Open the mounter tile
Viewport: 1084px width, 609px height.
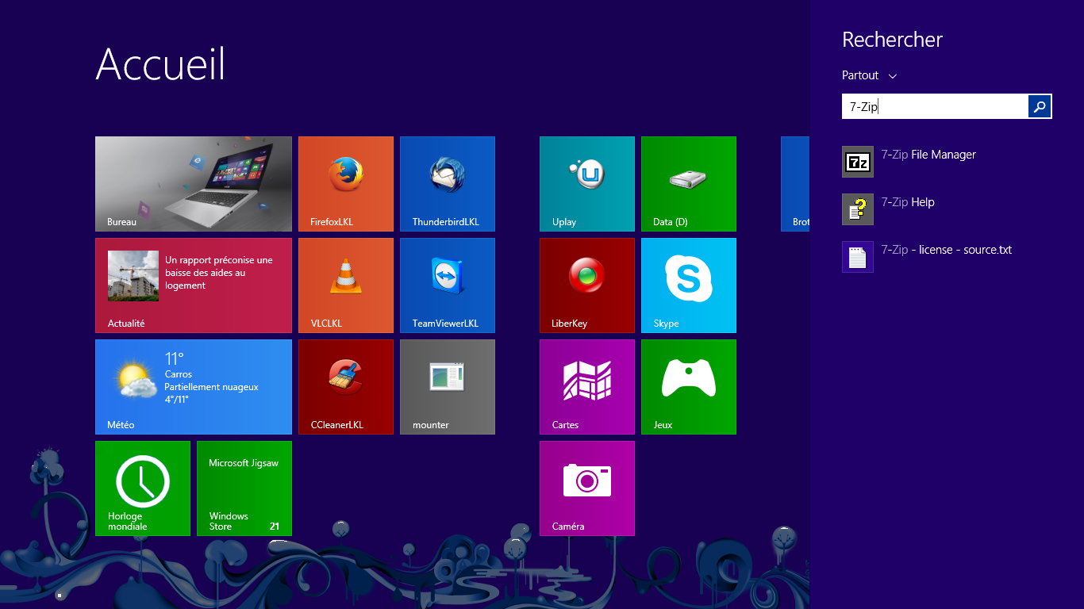tap(448, 387)
